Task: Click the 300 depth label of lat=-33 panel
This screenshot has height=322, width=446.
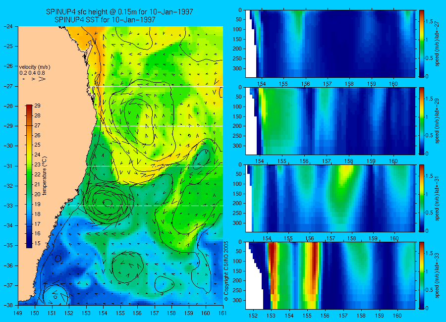Action: tap(237, 300)
